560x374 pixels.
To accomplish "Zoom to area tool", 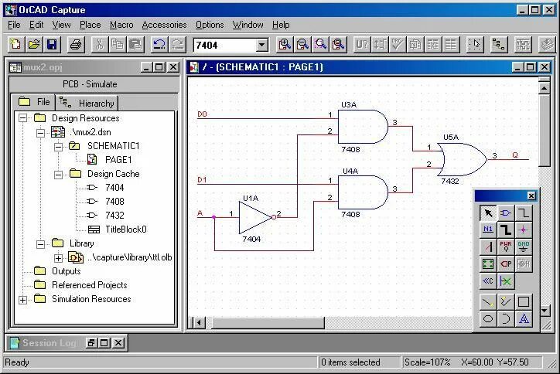I will [x=321, y=45].
